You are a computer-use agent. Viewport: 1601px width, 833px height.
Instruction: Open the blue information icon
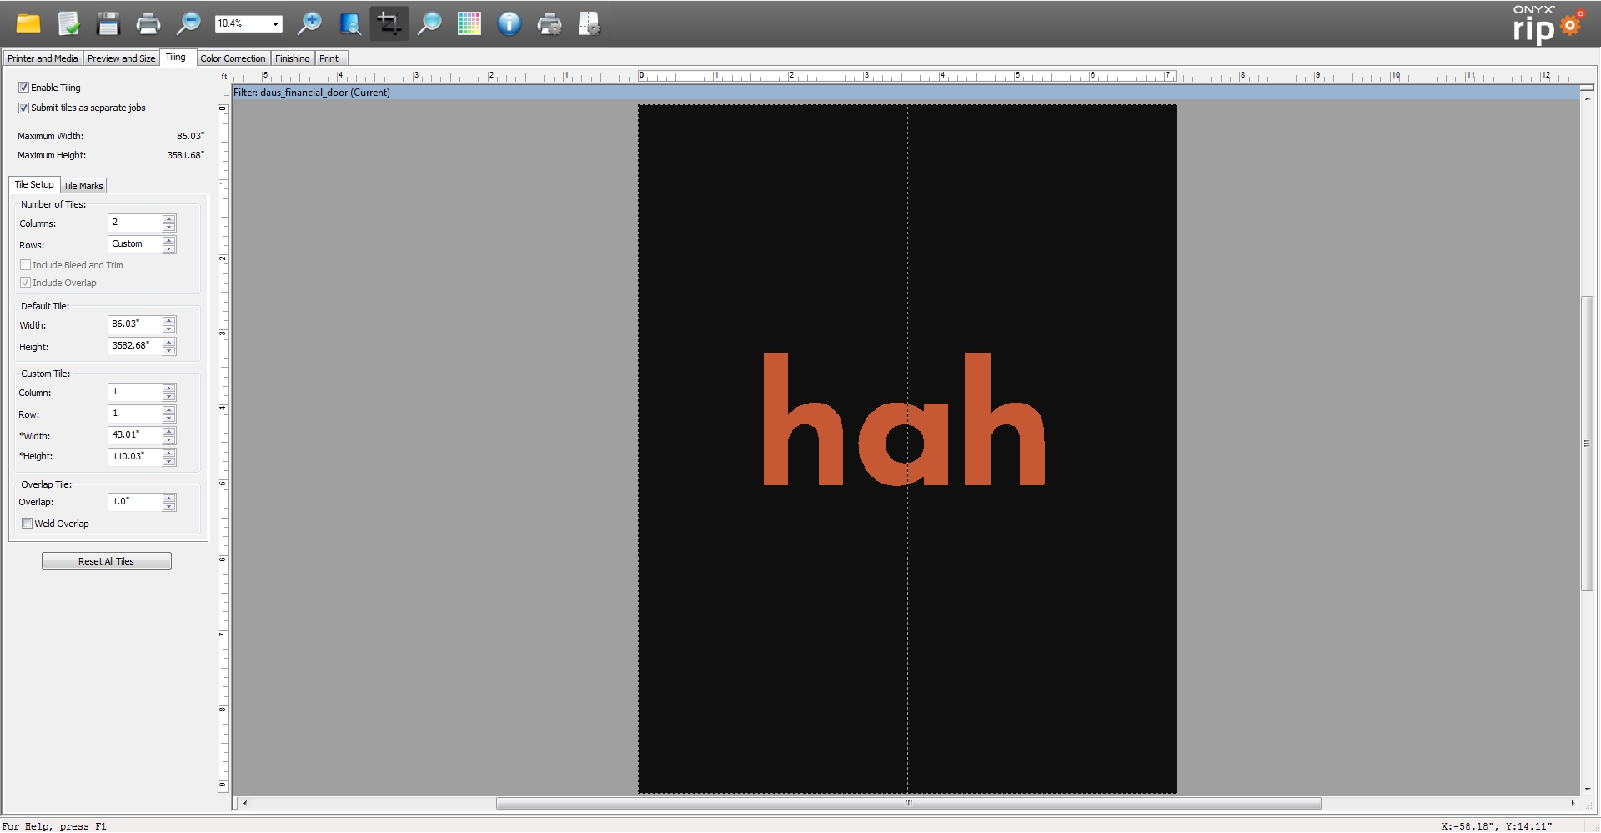tap(509, 23)
